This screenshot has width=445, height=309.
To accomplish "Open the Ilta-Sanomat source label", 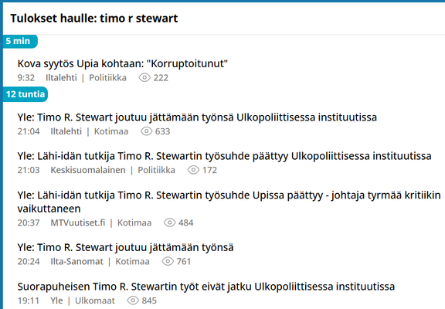I will point(76,261).
